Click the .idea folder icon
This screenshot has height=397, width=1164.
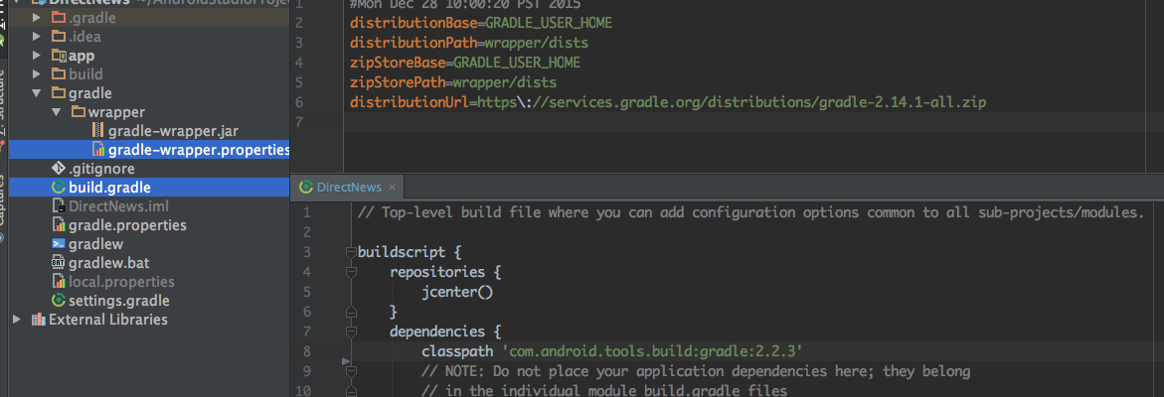click(58, 37)
